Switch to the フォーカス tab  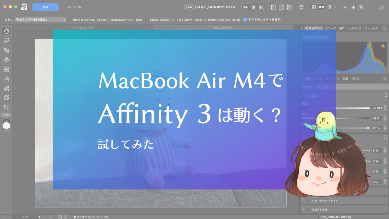click(x=371, y=28)
